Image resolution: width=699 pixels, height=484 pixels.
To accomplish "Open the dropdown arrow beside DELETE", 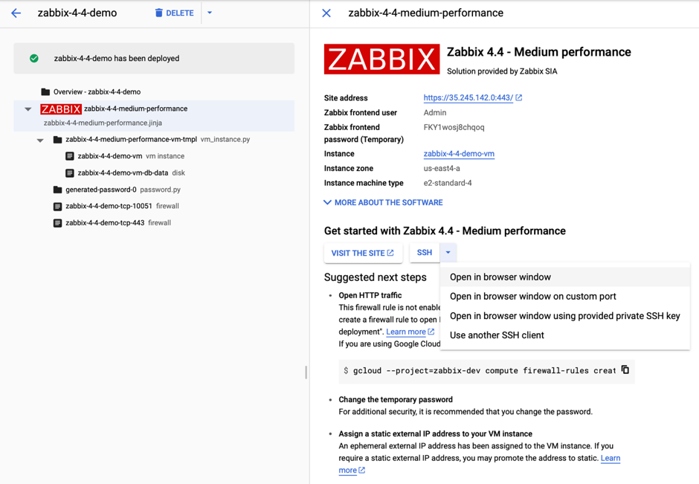I will coord(210,13).
